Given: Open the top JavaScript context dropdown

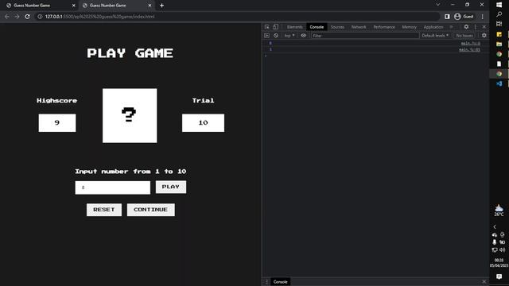Looking at the screenshot, I should (289, 35).
